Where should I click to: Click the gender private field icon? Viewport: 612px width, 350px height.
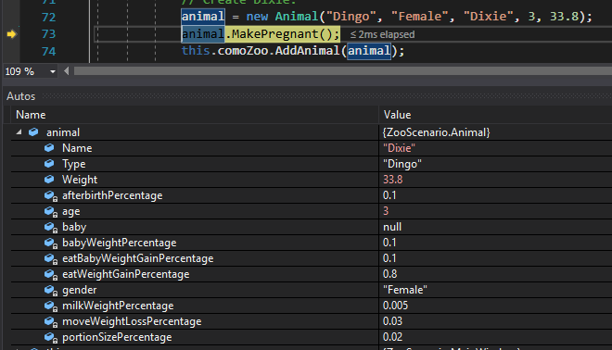[x=51, y=291]
